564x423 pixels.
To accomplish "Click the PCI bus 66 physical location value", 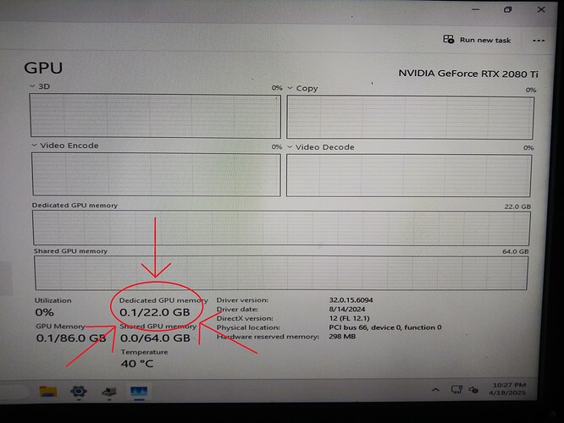I will [x=384, y=327].
